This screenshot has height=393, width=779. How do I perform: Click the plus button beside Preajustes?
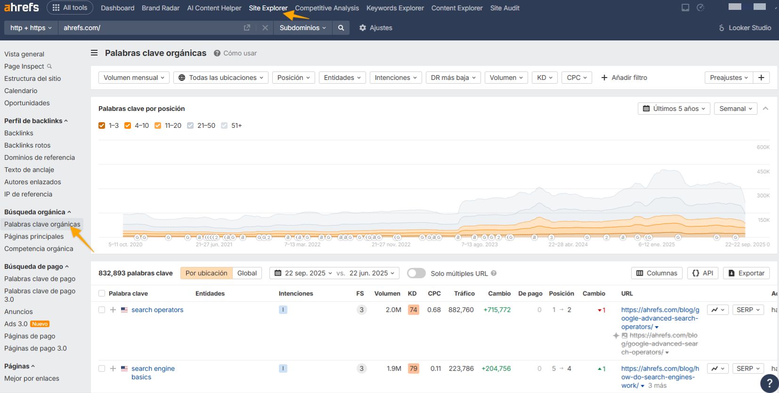761,78
